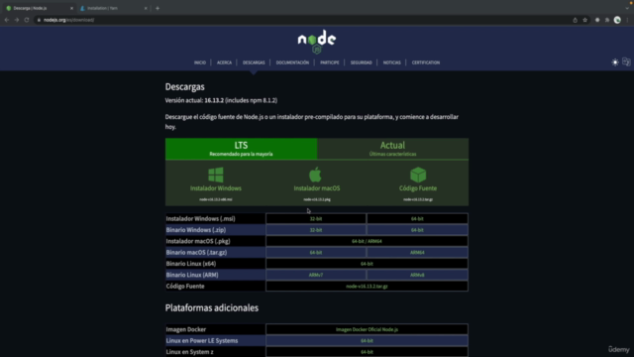The width and height of the screenshot is (634, 357).
Task: Open the PARTICIPE nav item
Action: [330, 62]
